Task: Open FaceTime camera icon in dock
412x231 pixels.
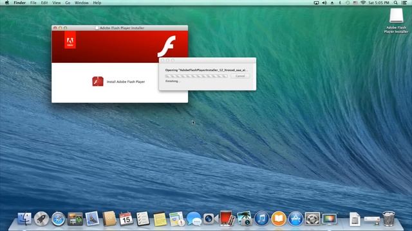Action: tap(211, 219)
